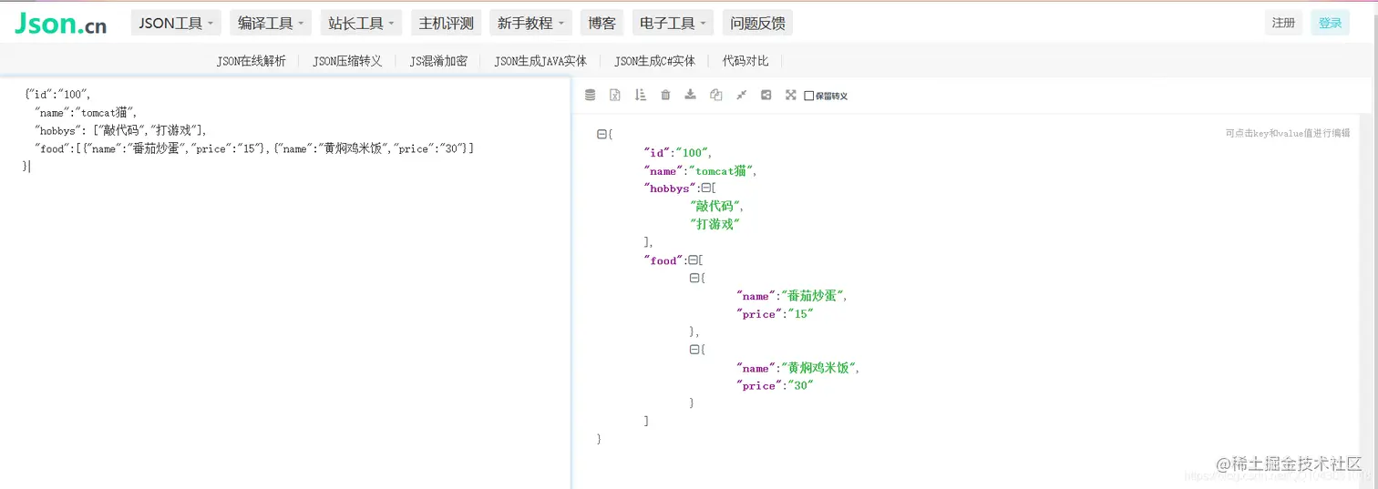Switch to JSON压缩转义 tab
Screen dimensions: 1378x489
pyautogui.click(x=347, y=61)
